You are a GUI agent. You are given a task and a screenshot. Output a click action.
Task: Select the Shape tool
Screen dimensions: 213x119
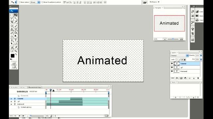(16, 44)
